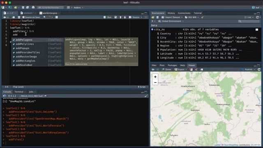Toggle the Source on Save checkbox

[23, 17]
